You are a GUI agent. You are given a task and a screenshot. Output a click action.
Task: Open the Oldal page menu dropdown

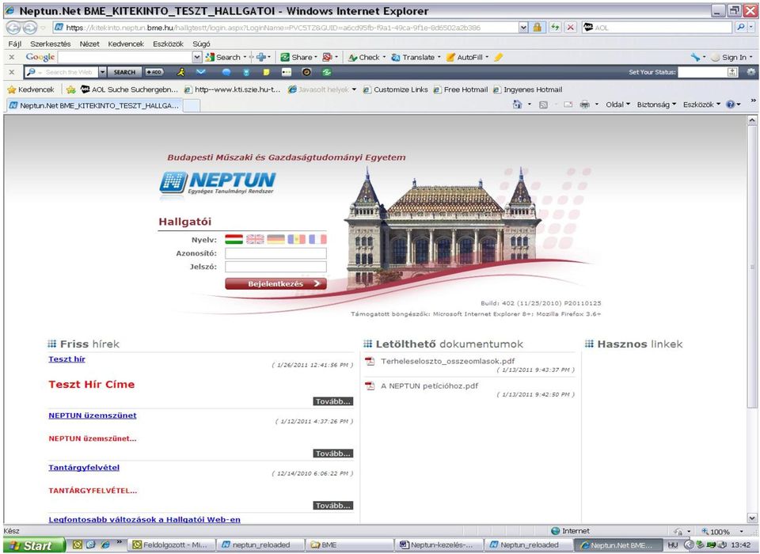pyautogui.click(x=617, y=104)
